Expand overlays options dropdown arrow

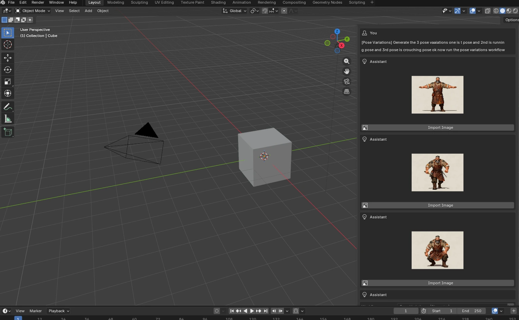point(479,11)
